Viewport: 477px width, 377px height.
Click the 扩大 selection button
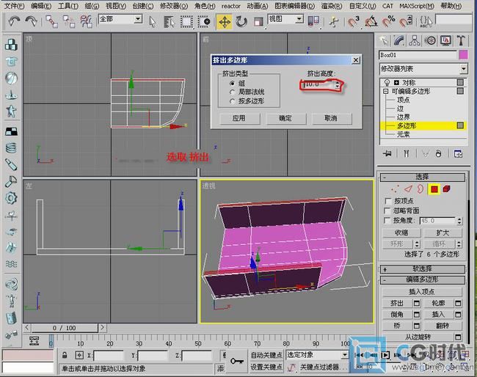pyautogui.click(x=443, y=233)
